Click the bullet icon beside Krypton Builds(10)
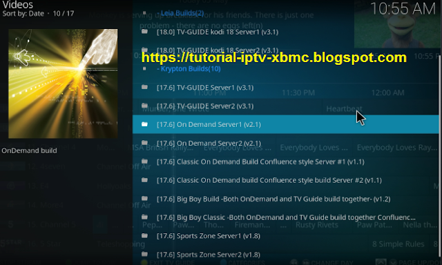The height and width of the screenshot is (265, 442). tap(144, 68)
